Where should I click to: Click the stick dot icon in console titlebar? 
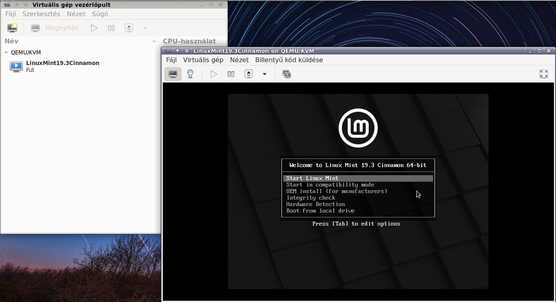coord(187,51)
